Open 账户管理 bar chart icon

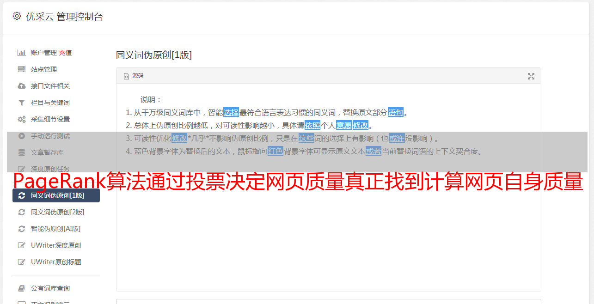(x=21, y=53)
